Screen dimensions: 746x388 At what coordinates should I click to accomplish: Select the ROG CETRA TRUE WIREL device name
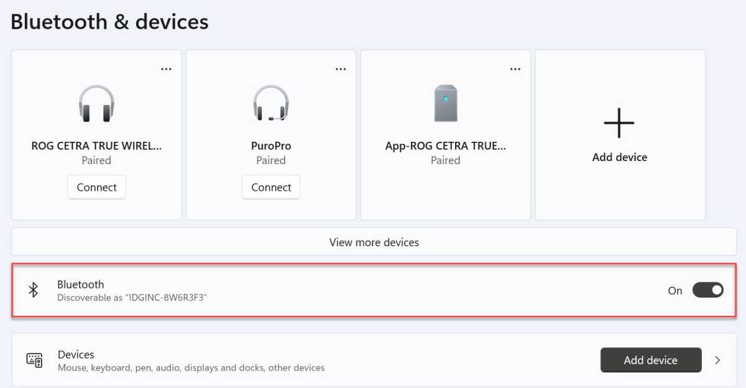[96, 146]
